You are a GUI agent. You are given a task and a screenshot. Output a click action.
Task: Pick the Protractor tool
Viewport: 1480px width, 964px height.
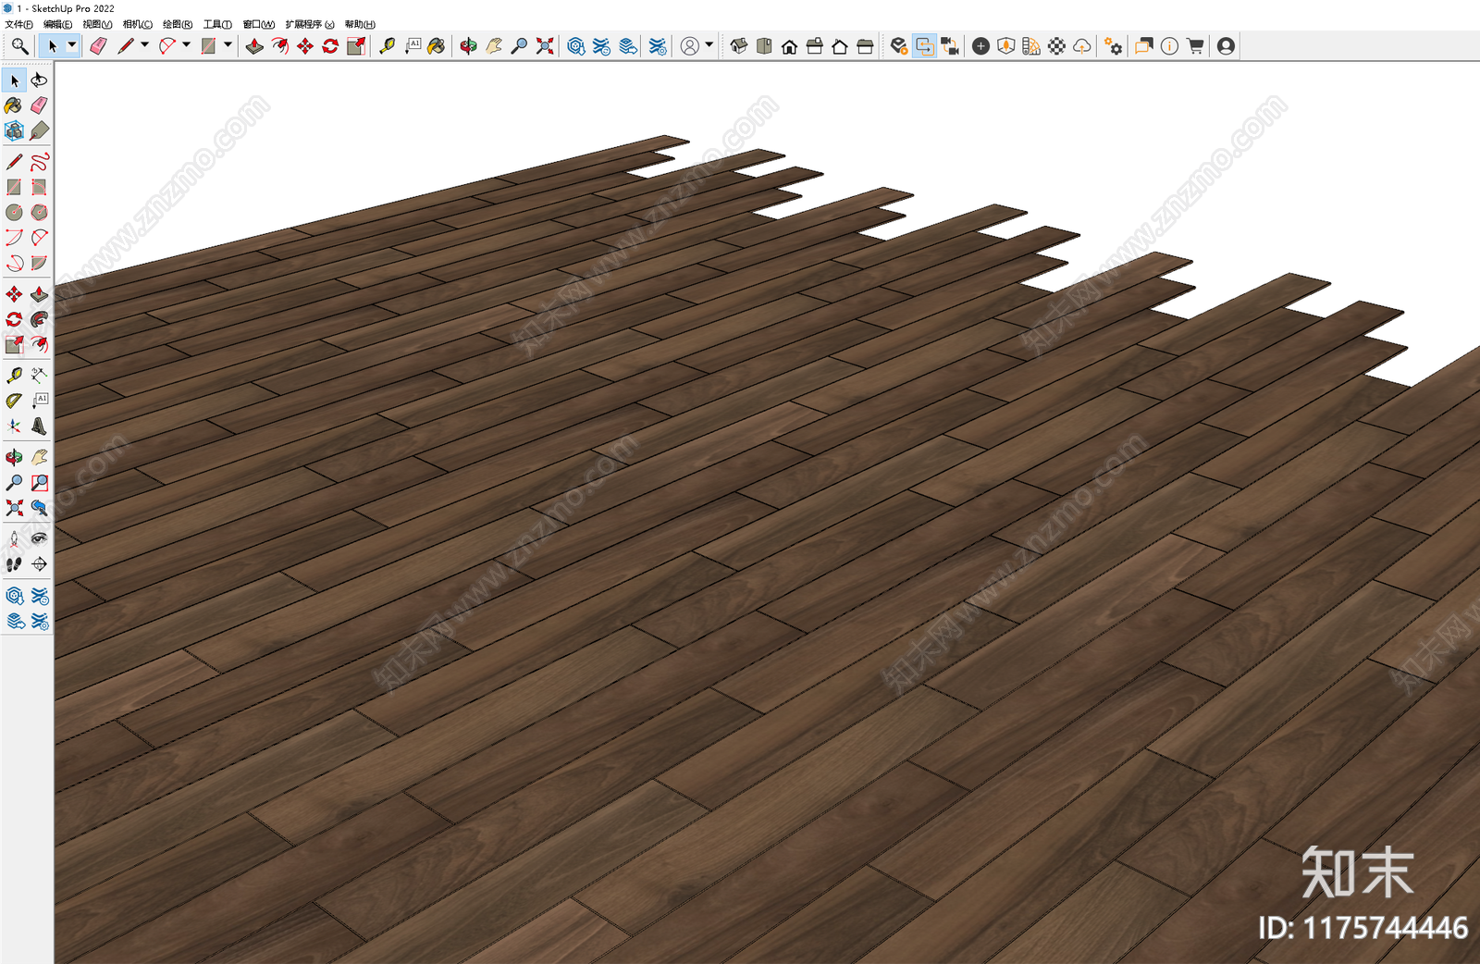click(x=14, y=401)
